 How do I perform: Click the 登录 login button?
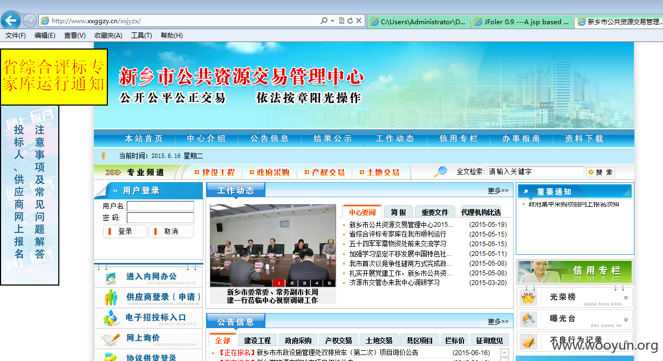pyautogui.click(x=125, y=231)
